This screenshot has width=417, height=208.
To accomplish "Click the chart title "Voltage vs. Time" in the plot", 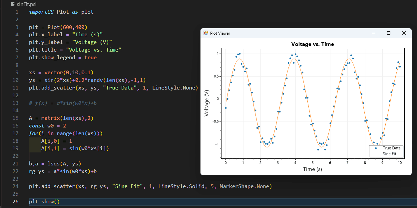I will coord(312,44).
